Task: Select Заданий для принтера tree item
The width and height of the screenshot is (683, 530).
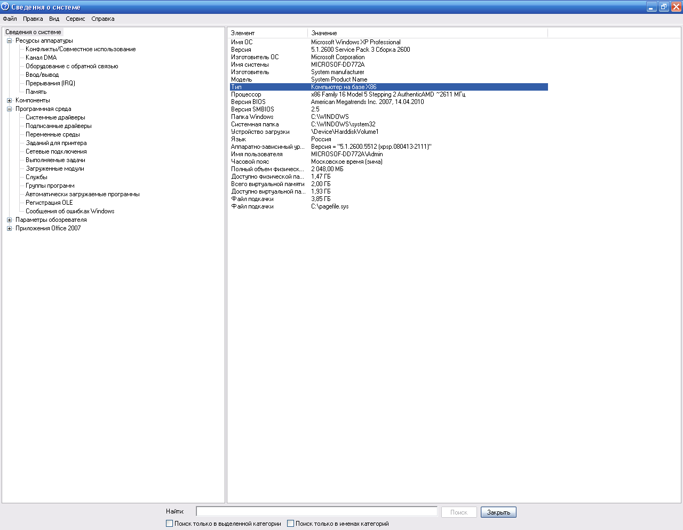Action: point(56,143)
